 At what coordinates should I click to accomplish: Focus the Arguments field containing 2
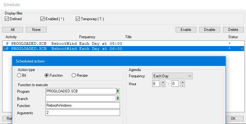(83, 113)
